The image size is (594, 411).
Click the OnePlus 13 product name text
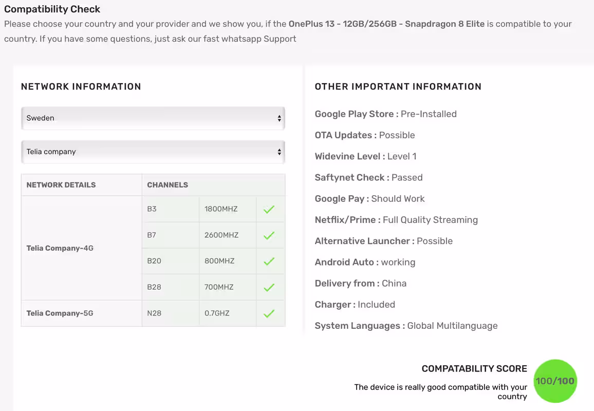386,24
